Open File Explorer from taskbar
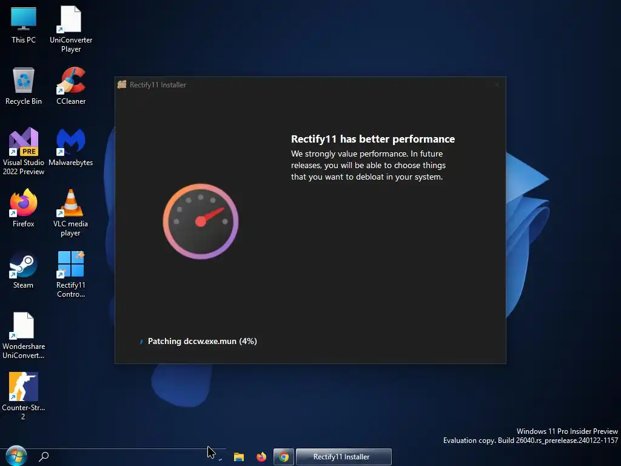 tap(239, 457)
